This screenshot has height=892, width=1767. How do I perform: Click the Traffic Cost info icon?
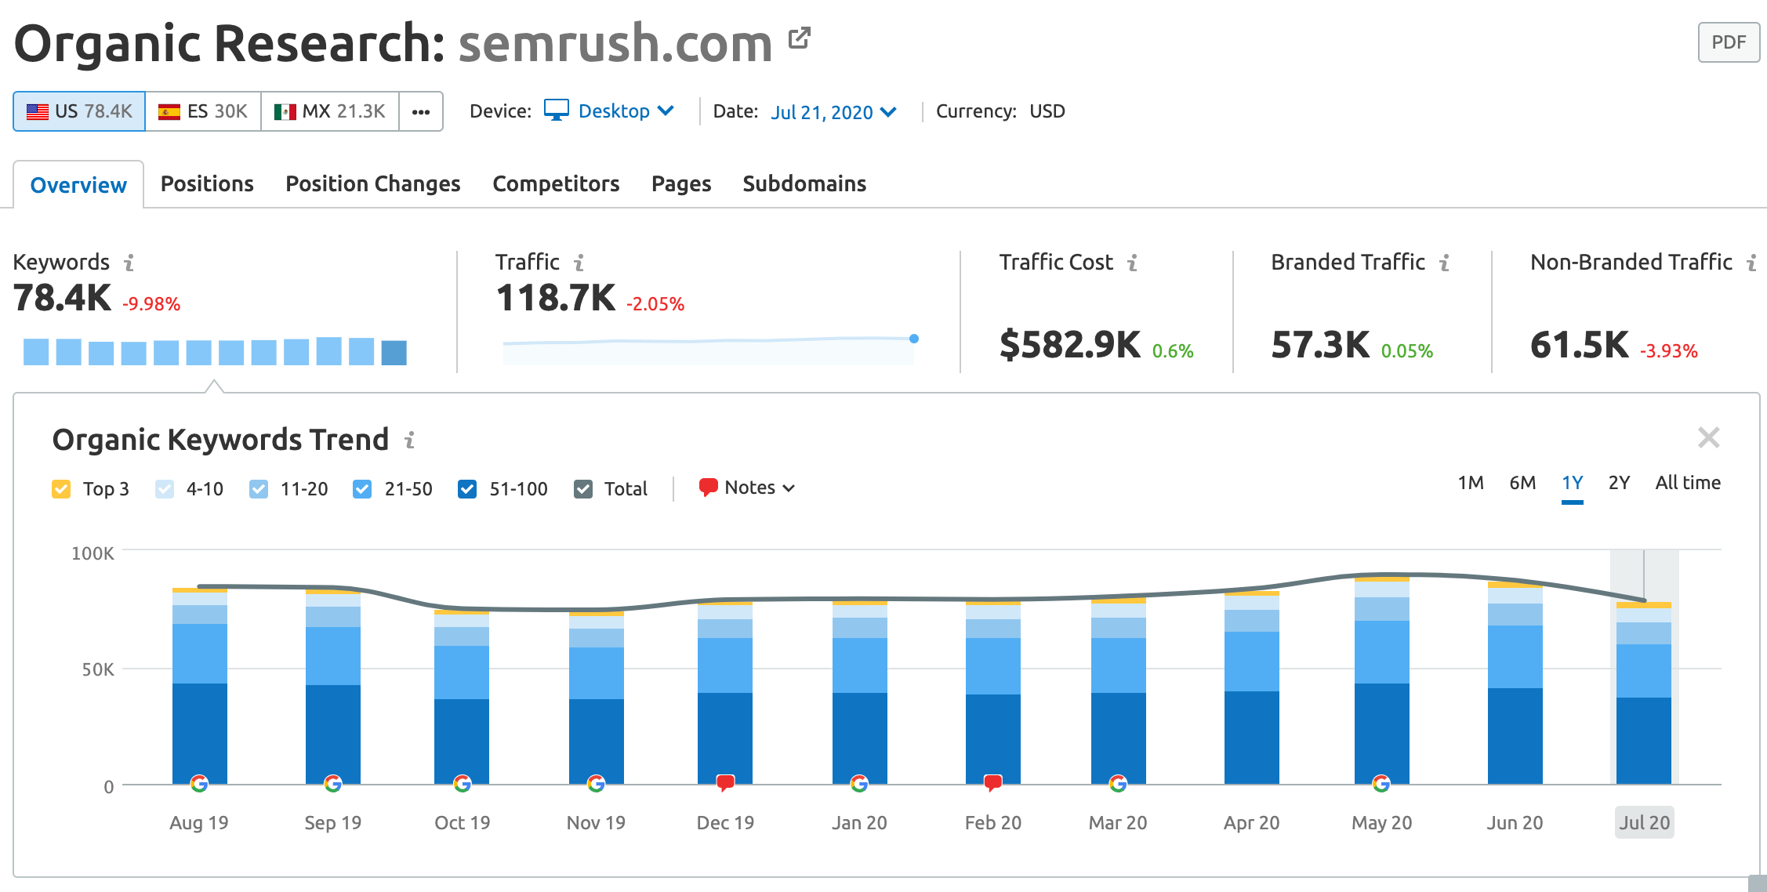[1132, 263]
